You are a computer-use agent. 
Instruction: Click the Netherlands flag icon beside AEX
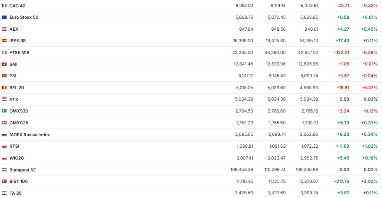(x=4, y=29)
